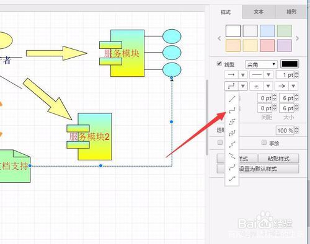Expand the line start '无' dropdown arrow
Screen dimensions: 310x244
point(268,86)
